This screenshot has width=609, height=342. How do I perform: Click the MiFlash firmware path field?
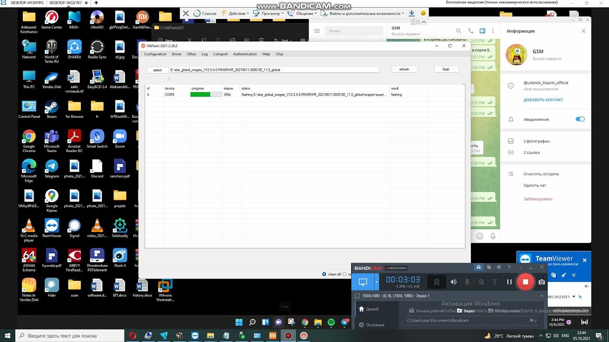coord(274,70)
